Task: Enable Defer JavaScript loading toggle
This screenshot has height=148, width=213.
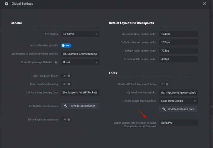Action: (66, 84)
